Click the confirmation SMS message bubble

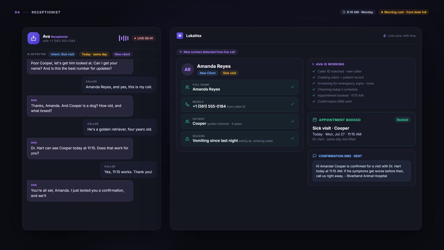coord(361,171)
